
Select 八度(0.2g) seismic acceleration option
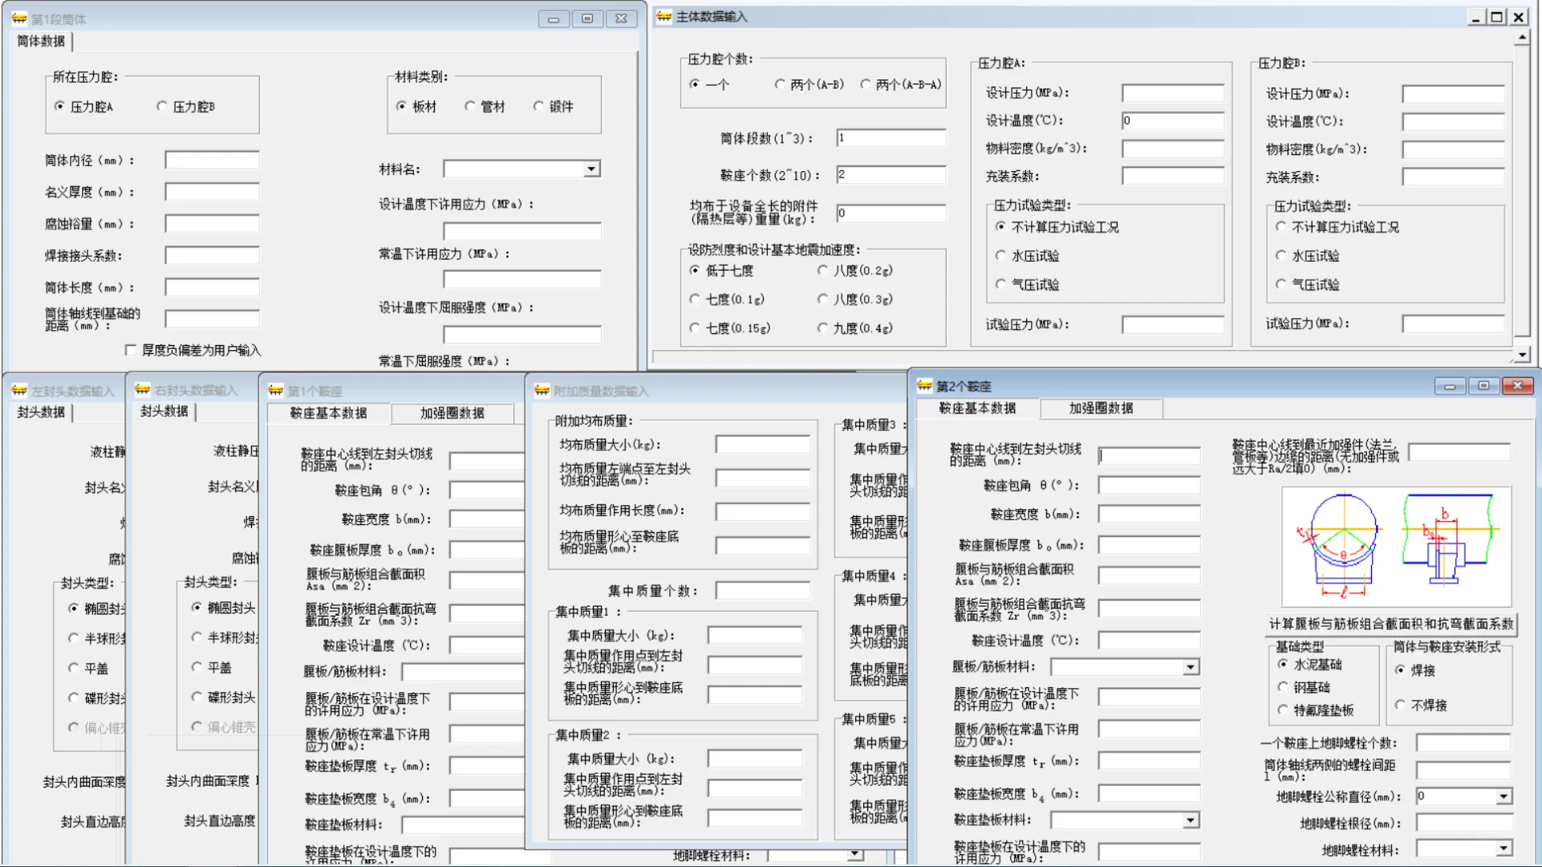(x=823, y=271)
